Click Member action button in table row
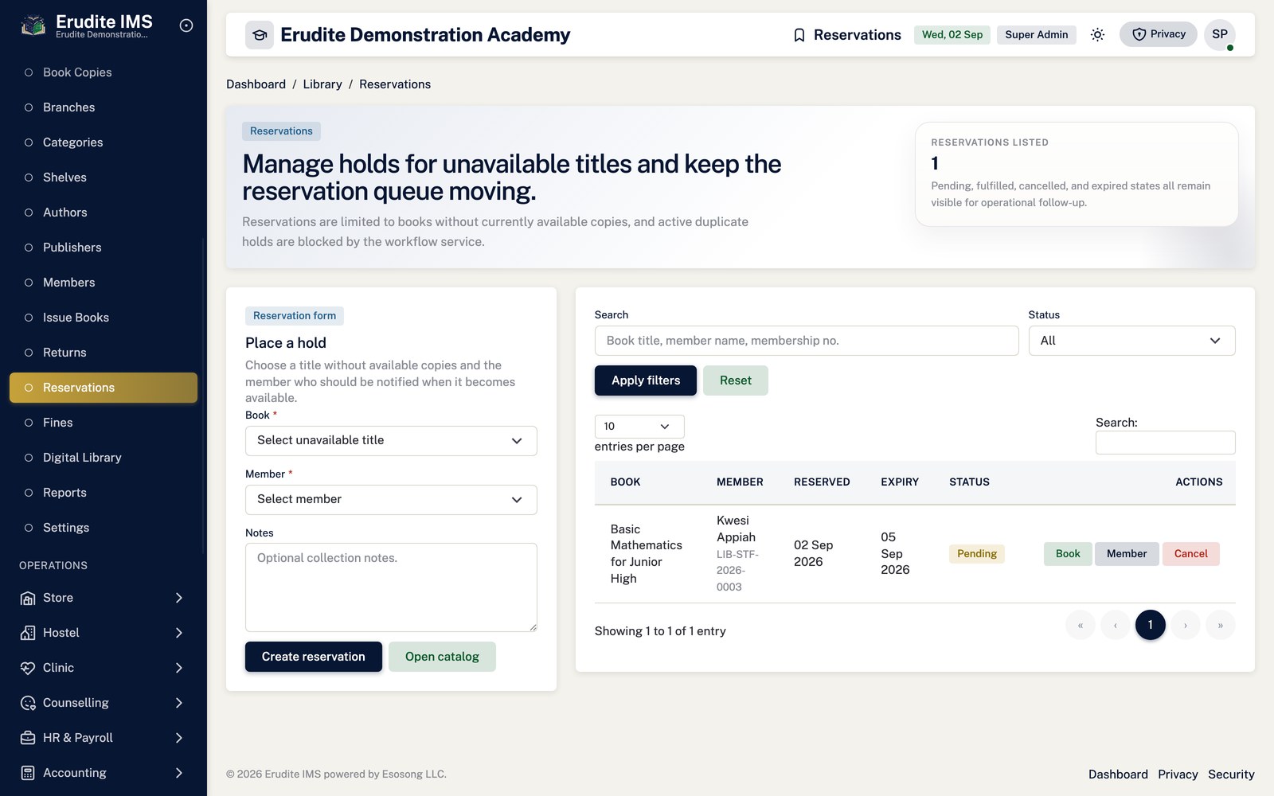This screenshot has height=796, width=1274. coord(1127,554)
